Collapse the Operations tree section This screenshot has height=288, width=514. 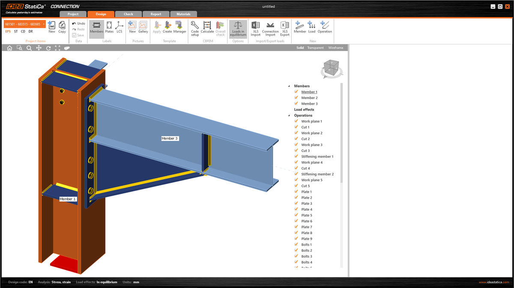(289, 115)
